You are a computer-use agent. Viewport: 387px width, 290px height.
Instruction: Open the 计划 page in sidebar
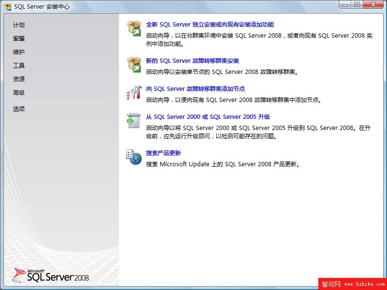pyautogui.click(x=19, y=25)
